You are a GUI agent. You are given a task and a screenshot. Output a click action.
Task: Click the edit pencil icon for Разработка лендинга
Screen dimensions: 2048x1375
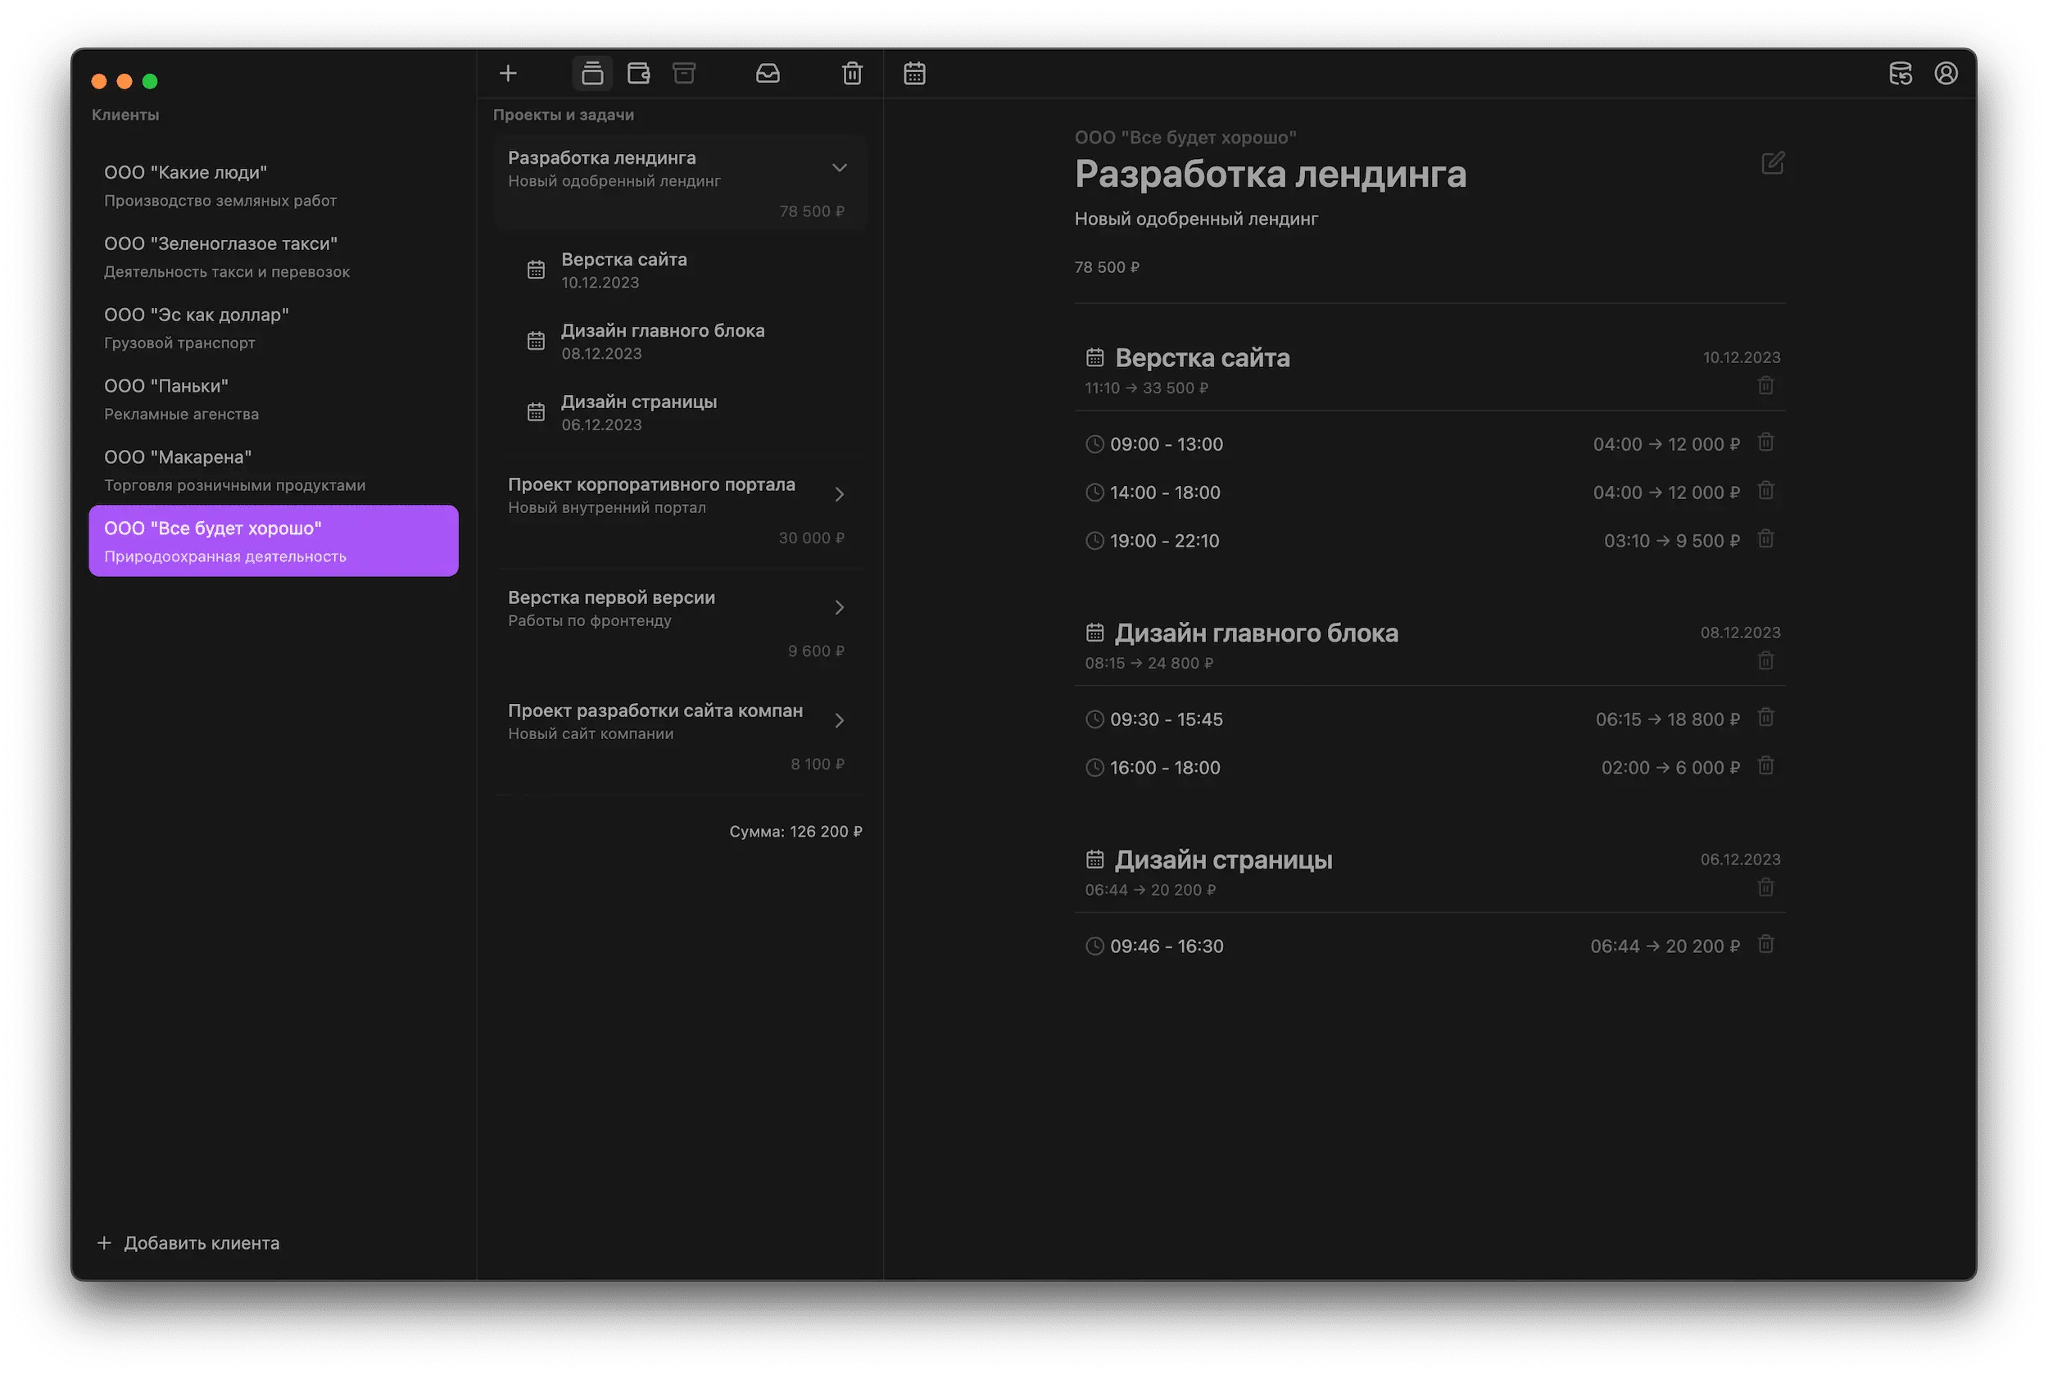pyautogui.click(x=1772, y=163)
